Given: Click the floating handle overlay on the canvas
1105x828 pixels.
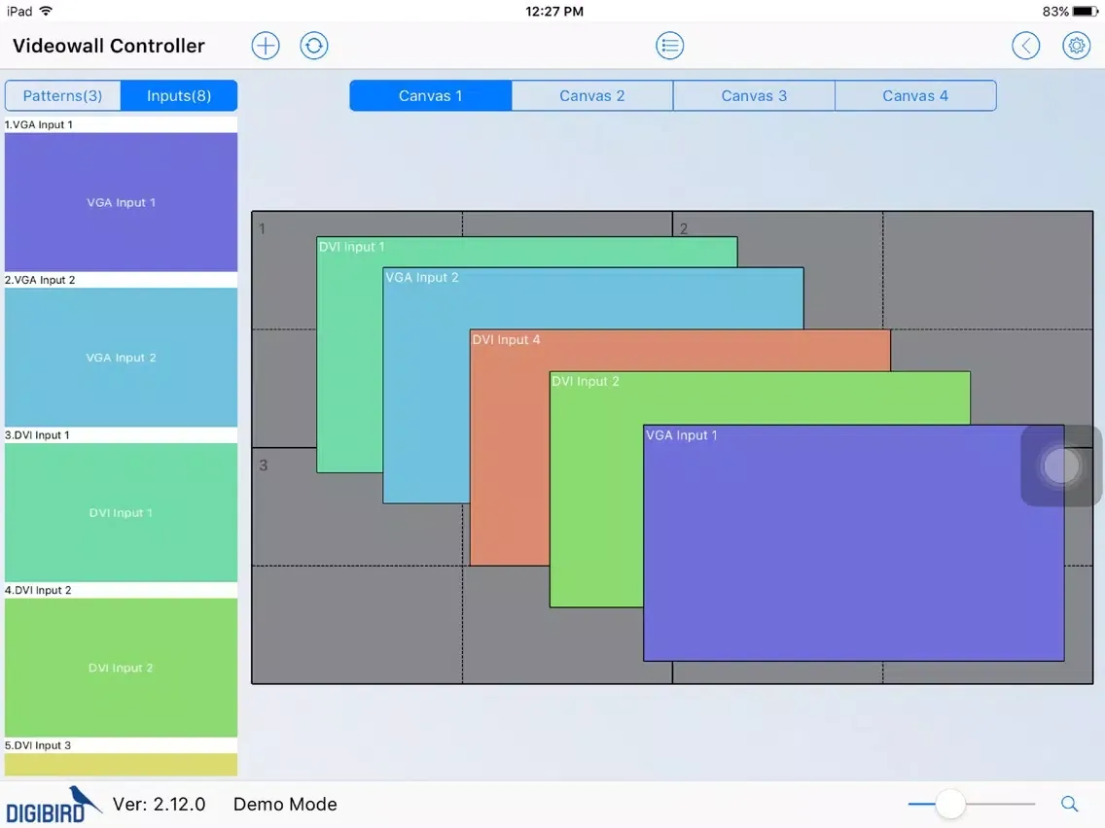Looking at the screenshot, I should [x=1060, y=466].
